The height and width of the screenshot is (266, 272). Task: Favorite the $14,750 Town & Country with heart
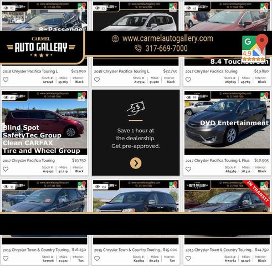tap(188, 259)
